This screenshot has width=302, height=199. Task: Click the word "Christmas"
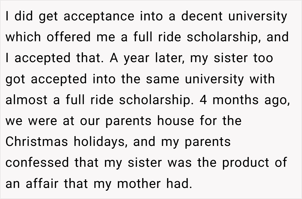(36, 142)
